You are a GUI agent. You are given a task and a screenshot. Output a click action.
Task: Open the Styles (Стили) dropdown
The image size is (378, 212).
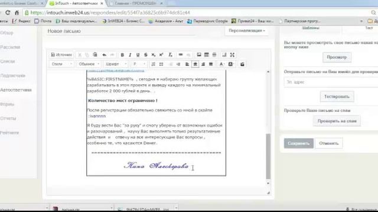tap(61, 64)
